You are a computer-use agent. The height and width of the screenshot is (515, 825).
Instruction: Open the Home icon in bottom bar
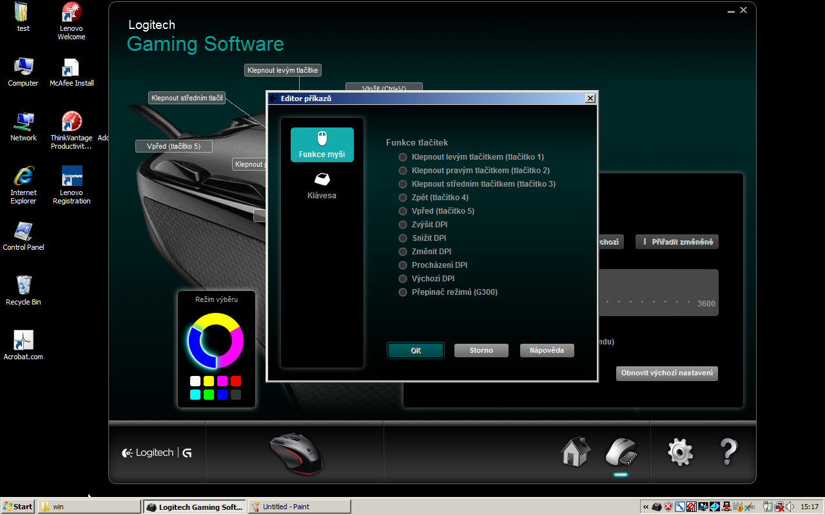(x=576, y=451)
